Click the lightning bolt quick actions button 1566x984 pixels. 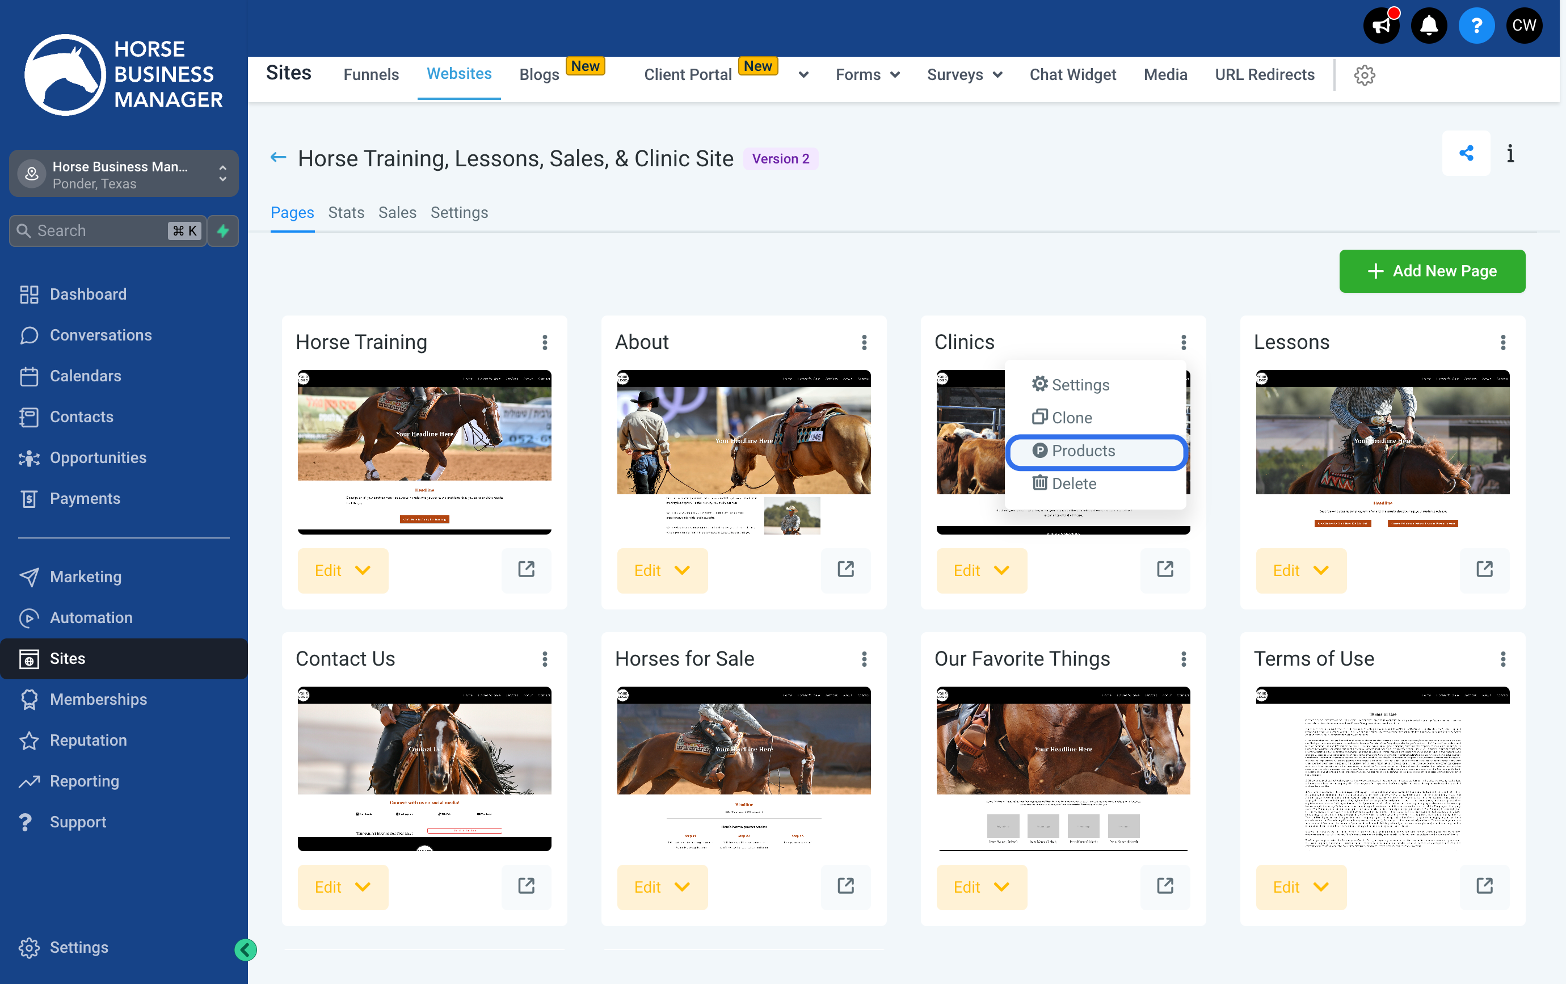tap(223, 231)
